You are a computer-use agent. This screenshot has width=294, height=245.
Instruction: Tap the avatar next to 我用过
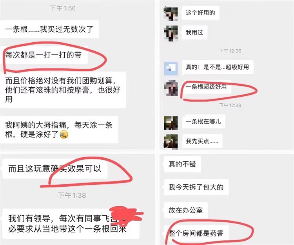tap(171, 33)
